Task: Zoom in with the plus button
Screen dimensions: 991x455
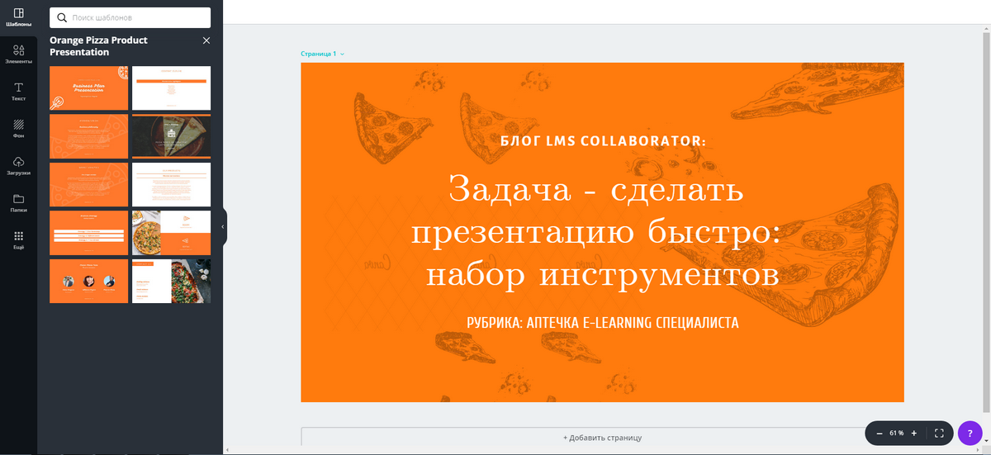Action: coord(913,433)
